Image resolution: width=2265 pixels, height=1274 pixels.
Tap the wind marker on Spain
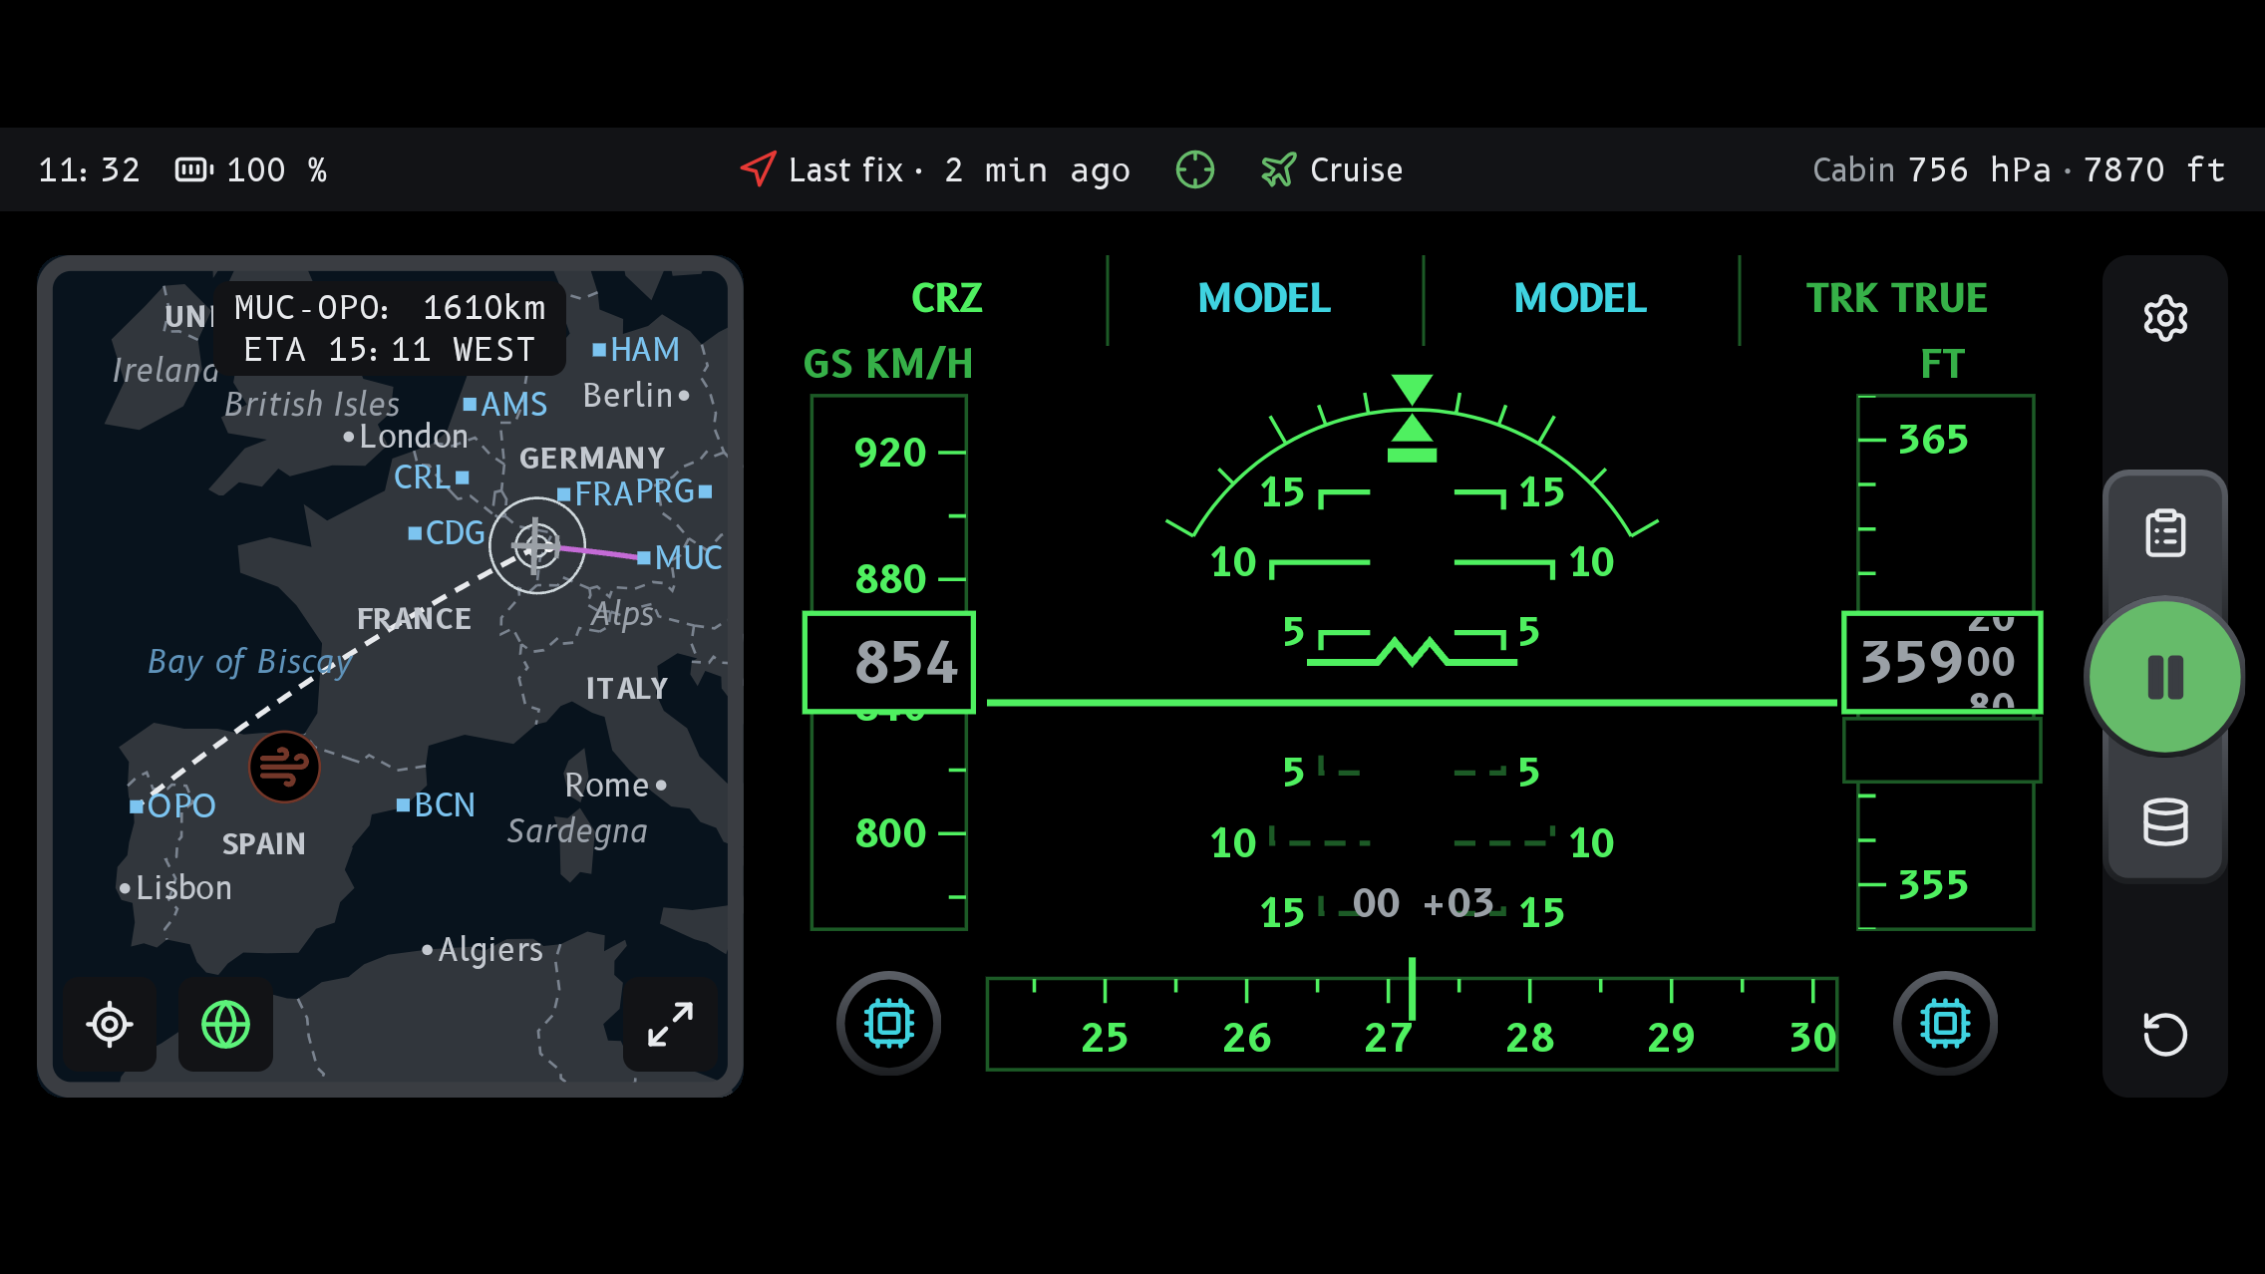(x=284, y=767)
